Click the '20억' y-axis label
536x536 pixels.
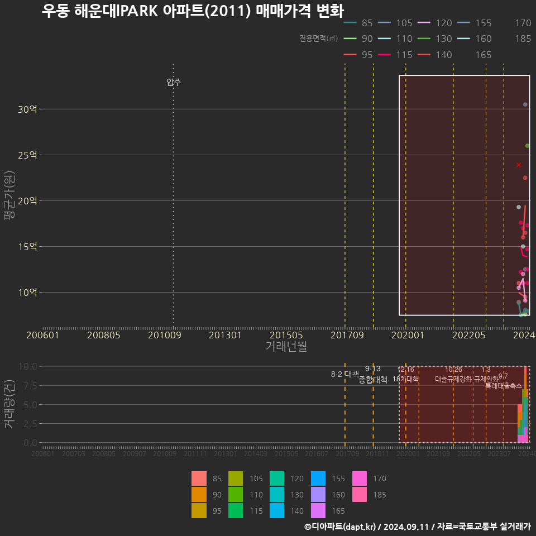pyautogui.click(x=27, y=201)
